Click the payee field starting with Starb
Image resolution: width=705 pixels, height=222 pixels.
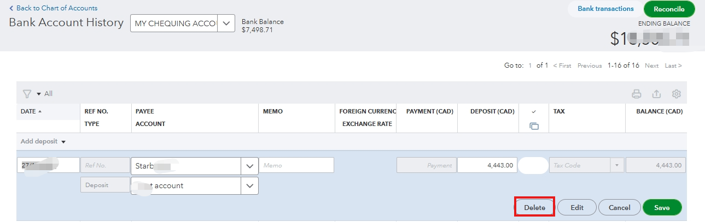tap(186, 165)
